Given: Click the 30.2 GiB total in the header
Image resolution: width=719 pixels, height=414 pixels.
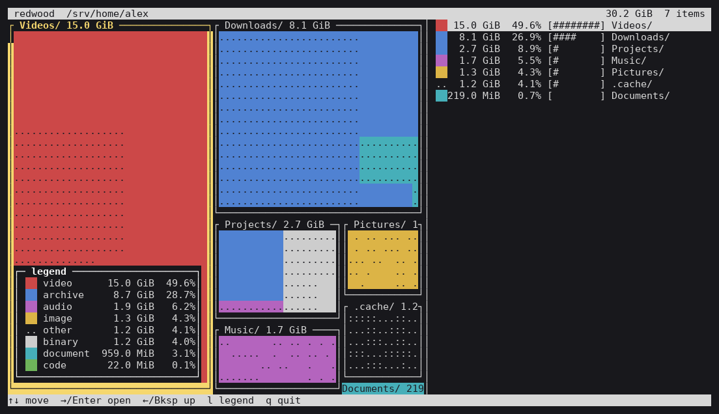Looking at the screenshot, I should [x=628, y=14].
